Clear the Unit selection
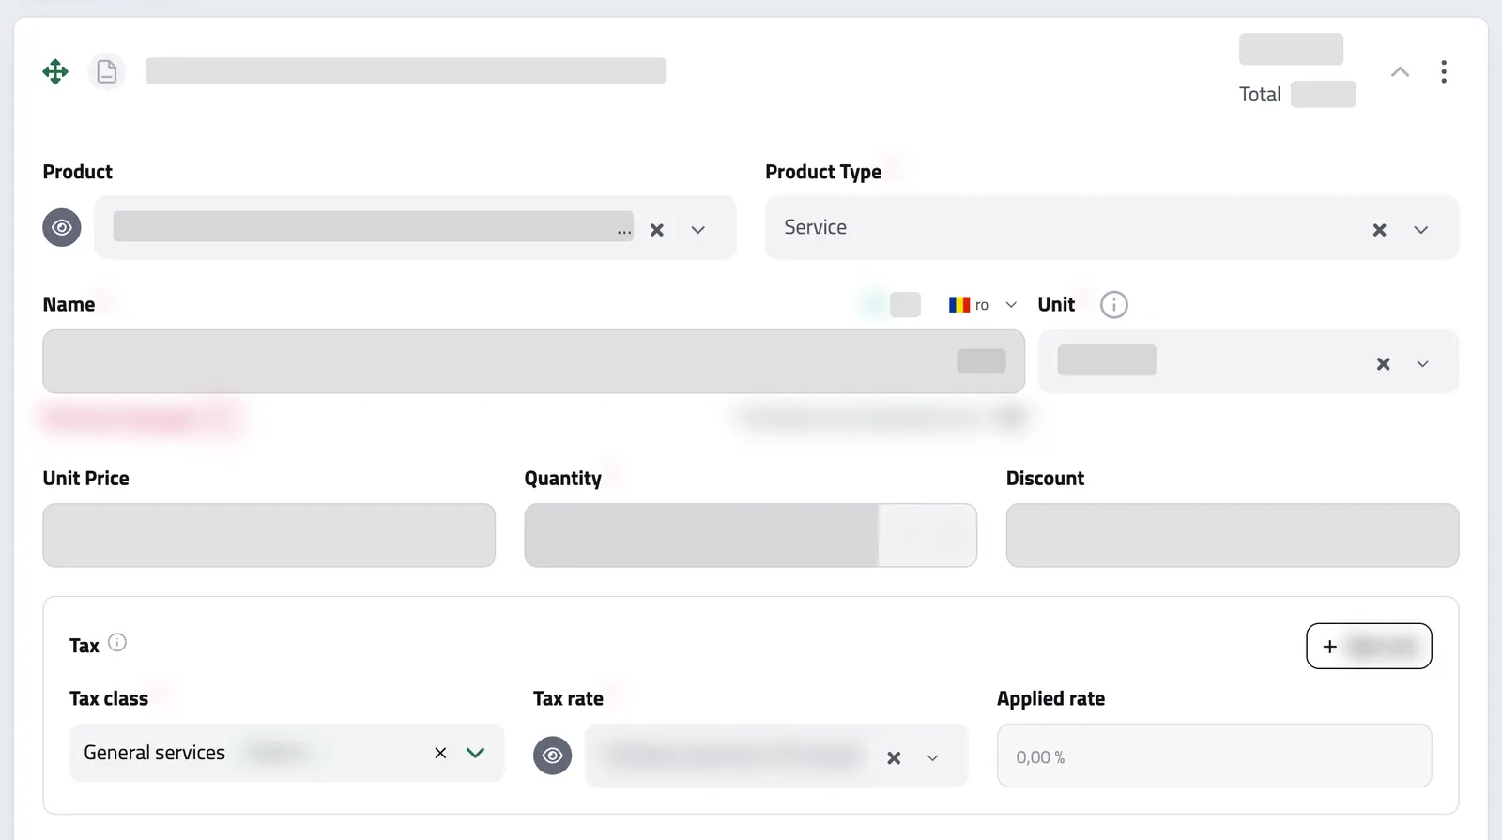This screenshot has width=1502, height=840. point(1383,364)
